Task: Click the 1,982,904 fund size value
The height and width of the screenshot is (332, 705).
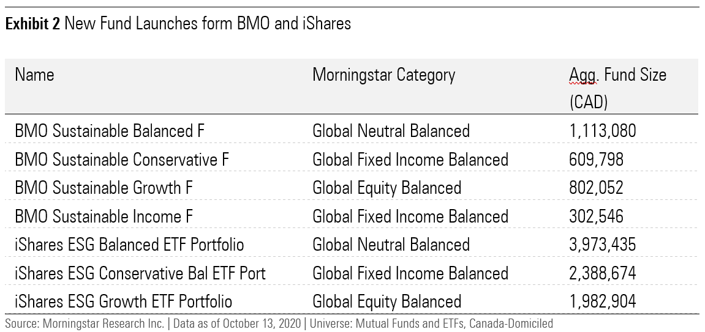Action: 602,301
